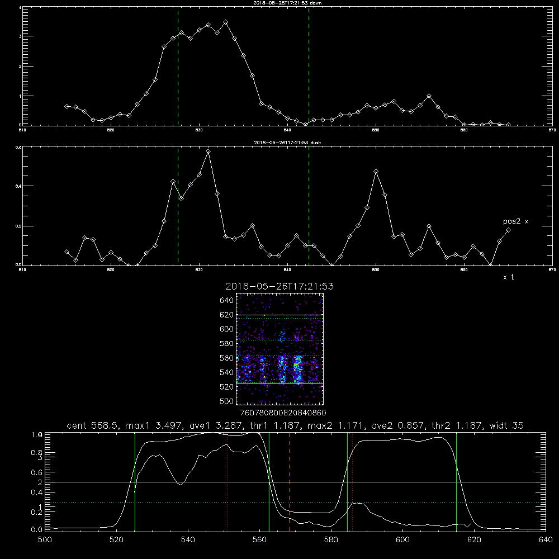Click the green vertical line near 585 in bottom plot

347,482
